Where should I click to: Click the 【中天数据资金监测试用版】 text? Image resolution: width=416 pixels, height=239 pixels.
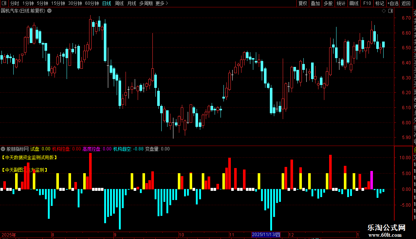tap(29, 157)
